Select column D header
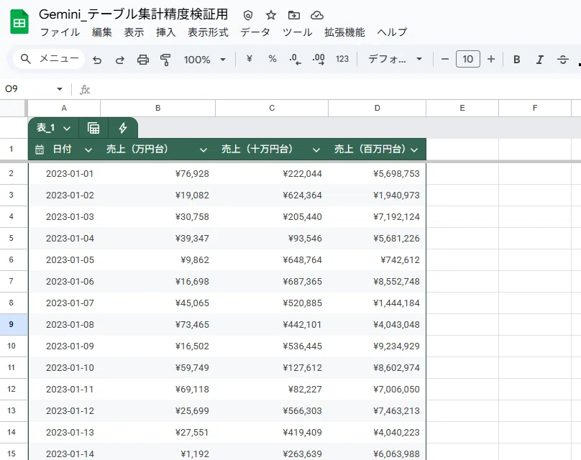 (378, 108)
